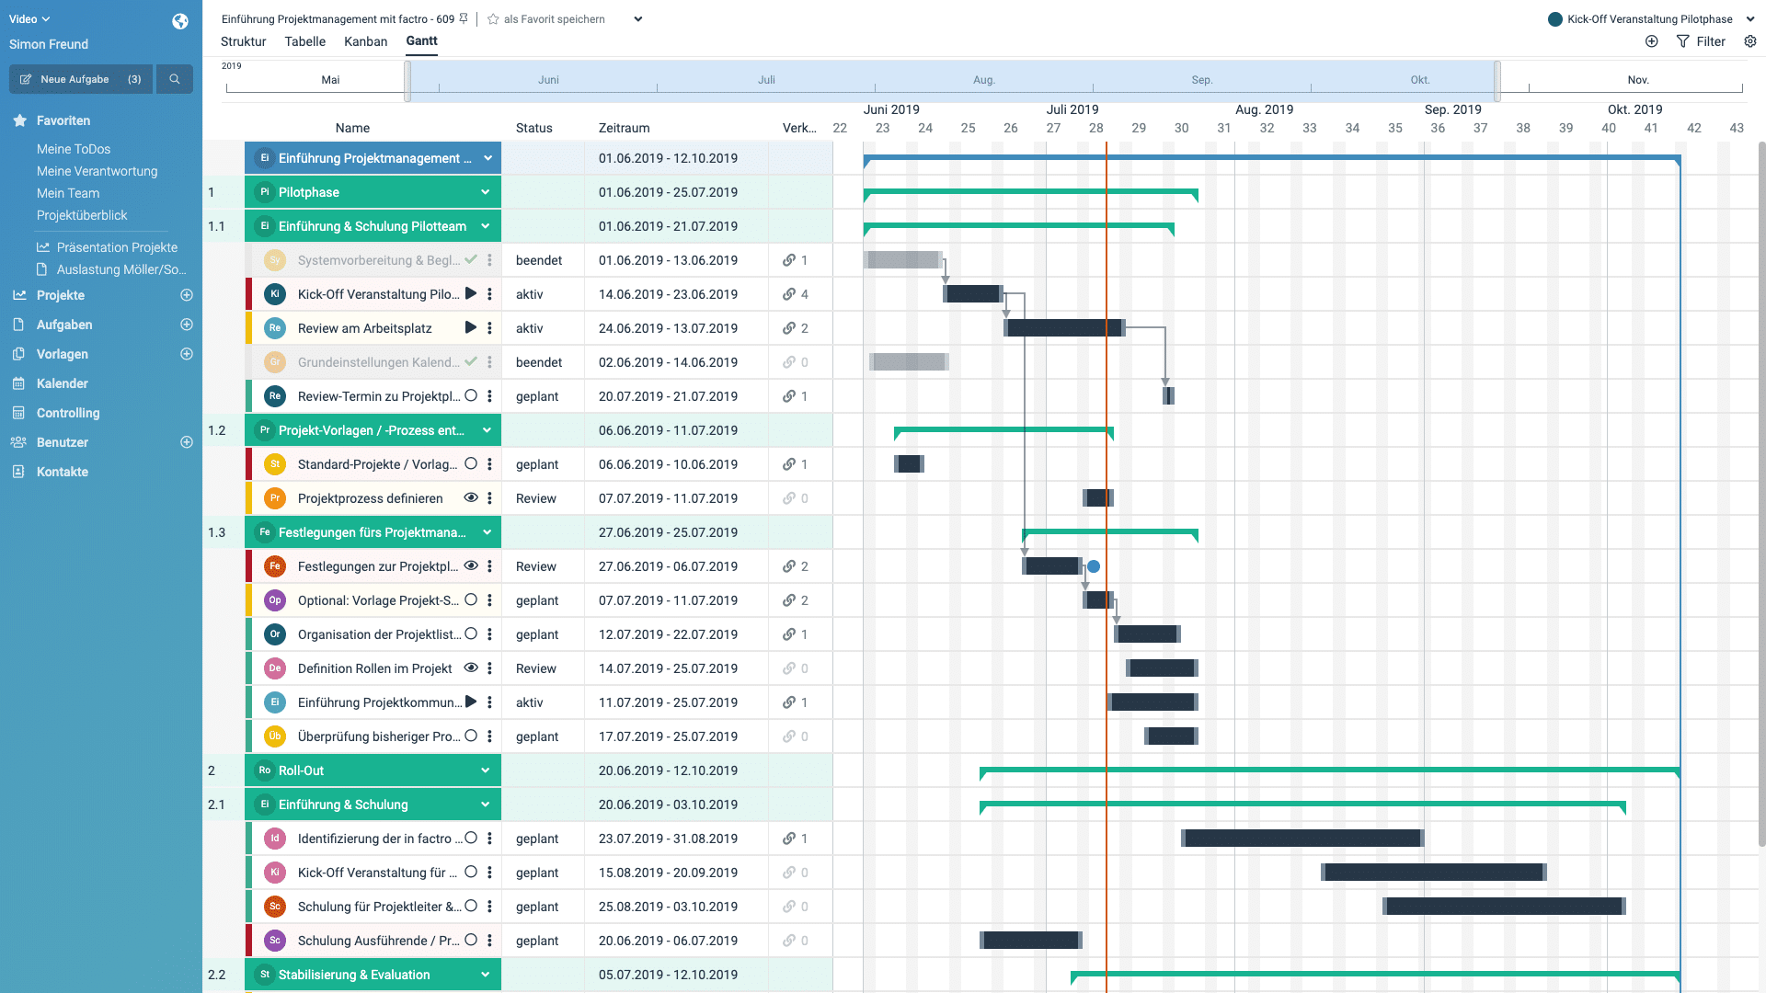
Task: Open three-dot menu for Definition Rollen im Projekt
Action: tap(489, 668)
